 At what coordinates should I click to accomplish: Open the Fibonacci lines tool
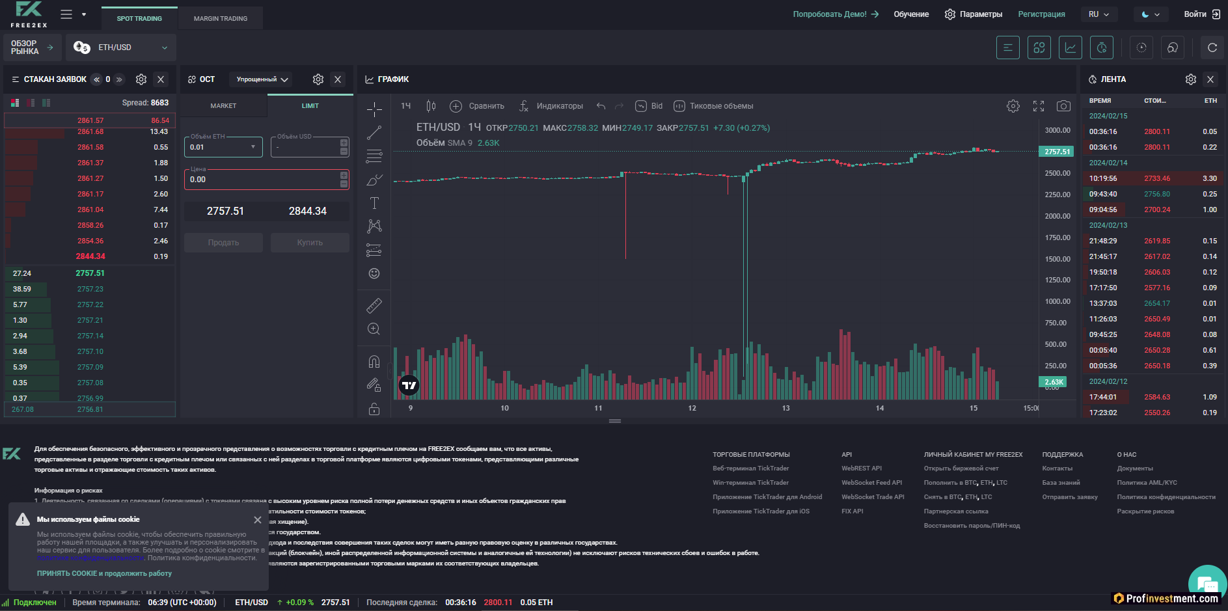[374, 156]
